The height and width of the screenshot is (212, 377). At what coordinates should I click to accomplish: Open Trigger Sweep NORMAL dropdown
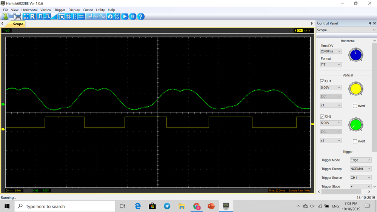click(x=360, y=169)
